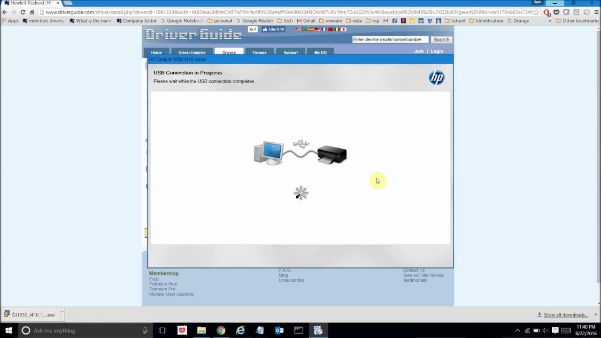This screenshot has width=601, height=338.
Task: Click the HP logo in installer
Action: click(437, 78)
